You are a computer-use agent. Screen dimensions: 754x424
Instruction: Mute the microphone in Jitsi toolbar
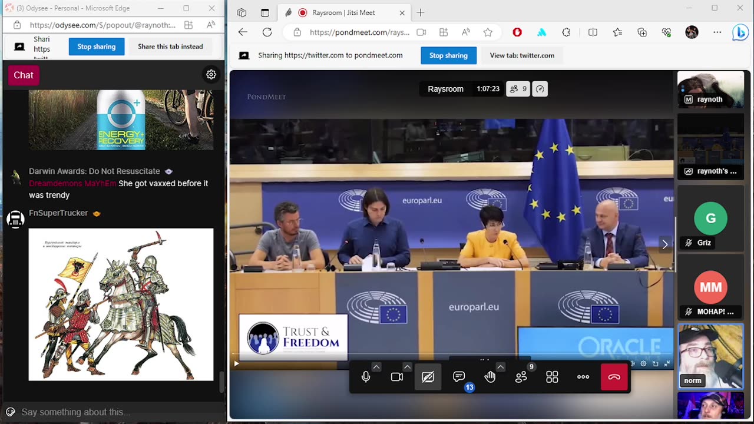click(366, 377)
